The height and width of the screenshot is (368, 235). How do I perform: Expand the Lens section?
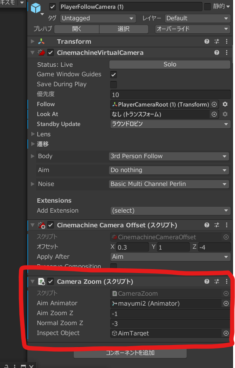pos(33,134)
